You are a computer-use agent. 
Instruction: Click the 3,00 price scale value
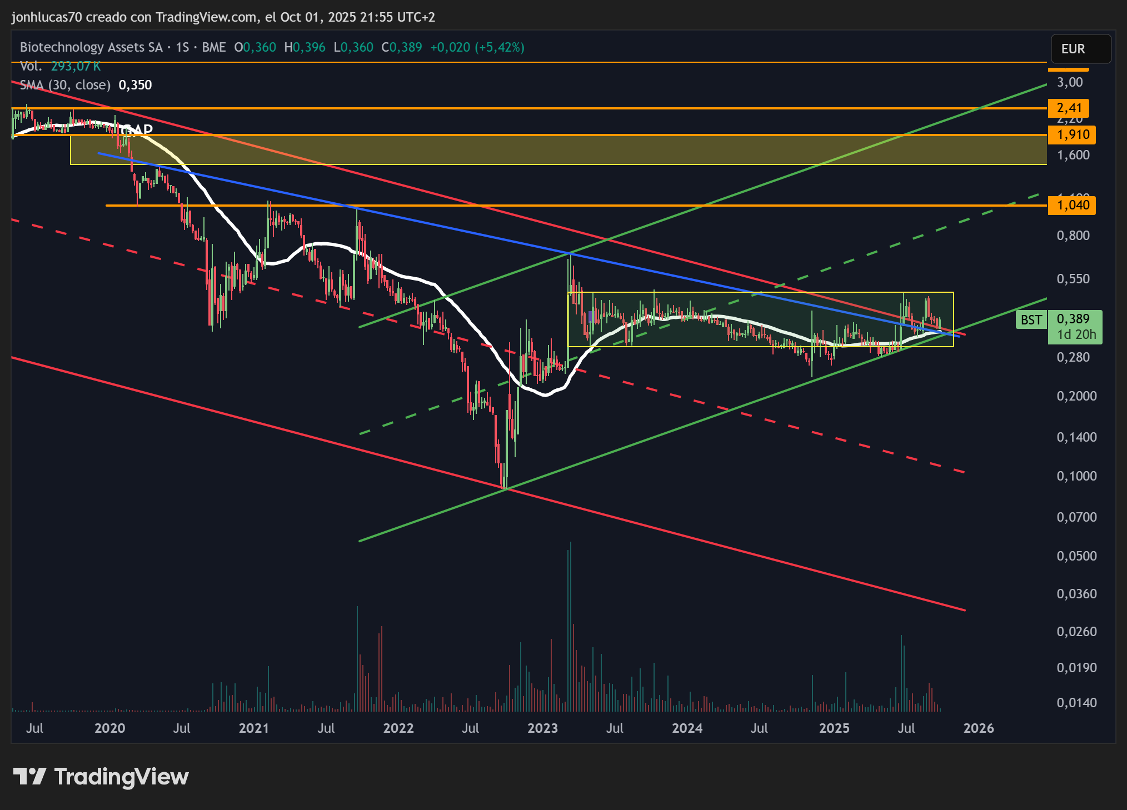click(x=1070, y=82)
